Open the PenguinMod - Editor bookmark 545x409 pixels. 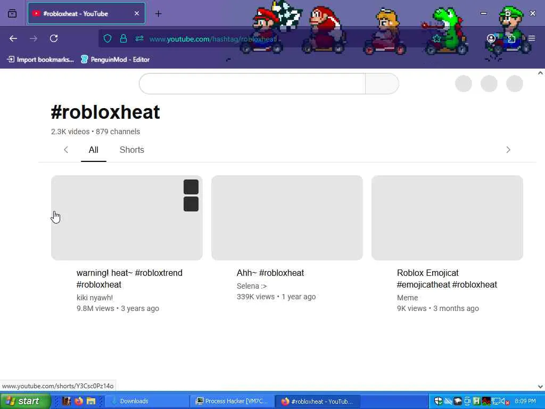pos(115,60)
